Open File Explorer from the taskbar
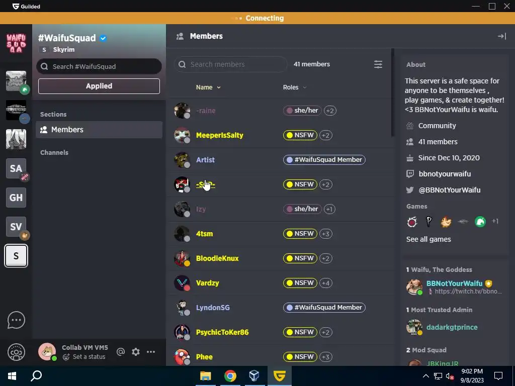The height and width of the screenshot is (386, 515). [206, 376]
